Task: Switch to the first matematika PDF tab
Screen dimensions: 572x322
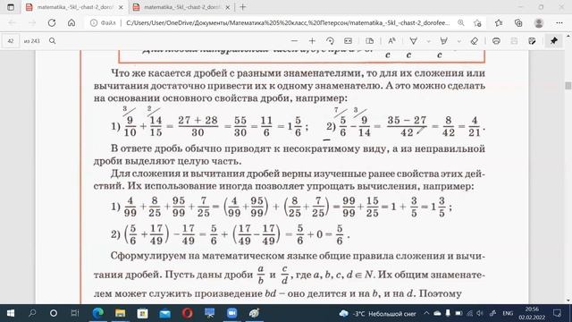Action: pos(75,7)
